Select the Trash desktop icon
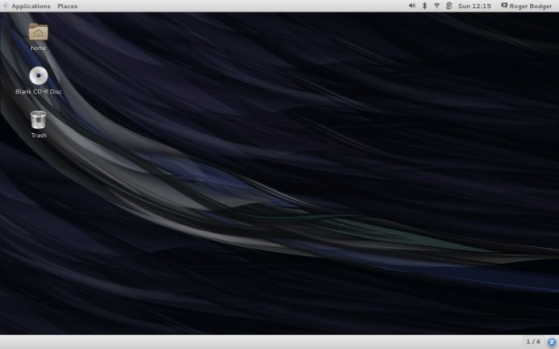Viewport: 559px width, 349px height. point(38,124)
